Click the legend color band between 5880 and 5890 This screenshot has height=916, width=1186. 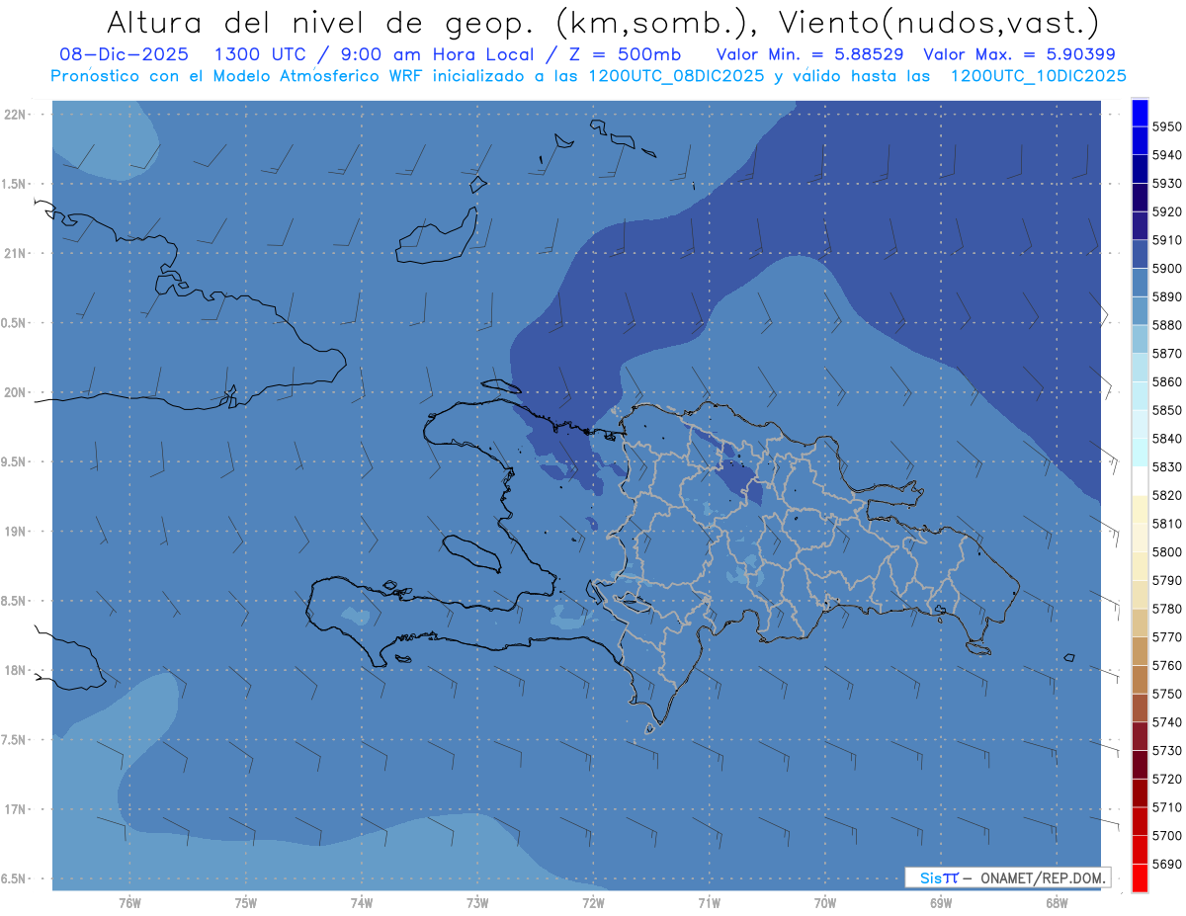tap(1140, 311)
